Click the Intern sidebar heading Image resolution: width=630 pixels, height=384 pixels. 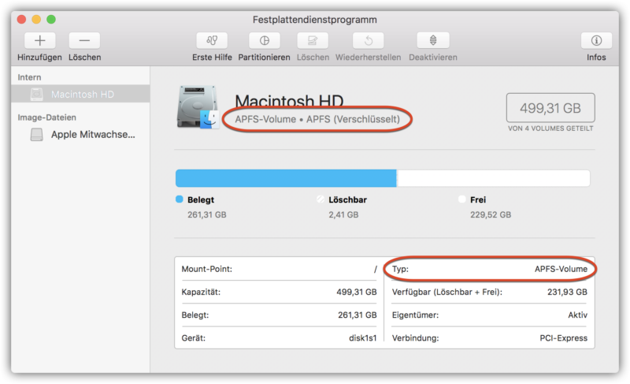(29, 77)
